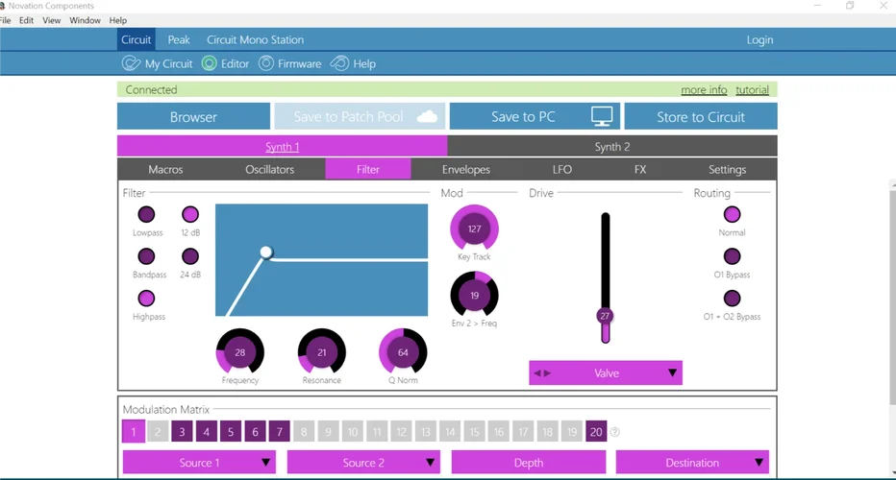Viewport: 896px width, 480px height.
Task: Click monitor icon on Save to PC
Action: pyautogui.click(x=602, y=116)
